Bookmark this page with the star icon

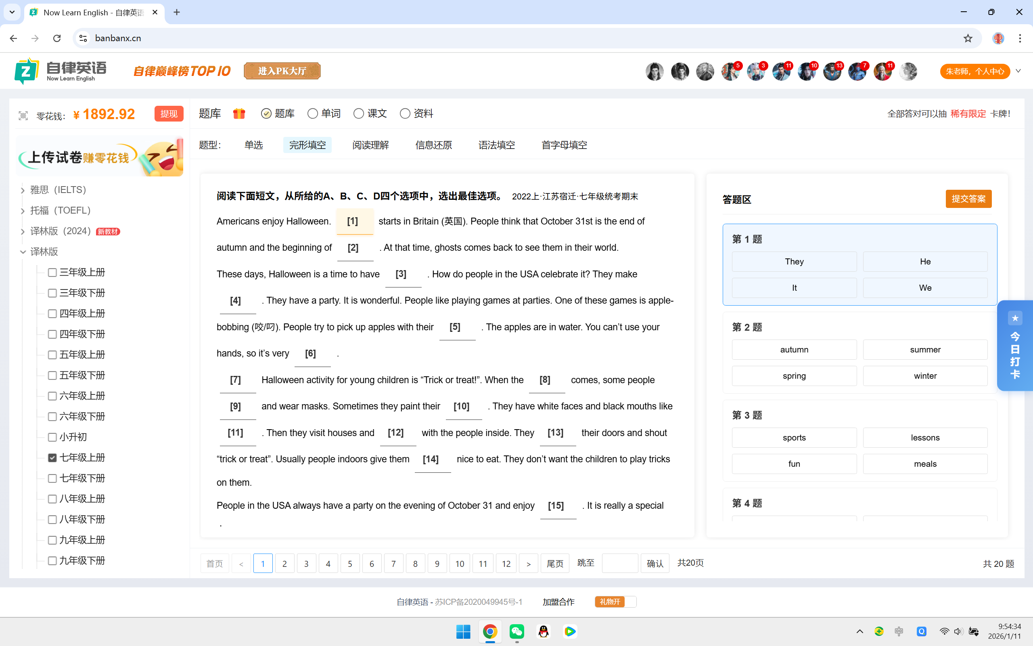(x=968, y=38)
